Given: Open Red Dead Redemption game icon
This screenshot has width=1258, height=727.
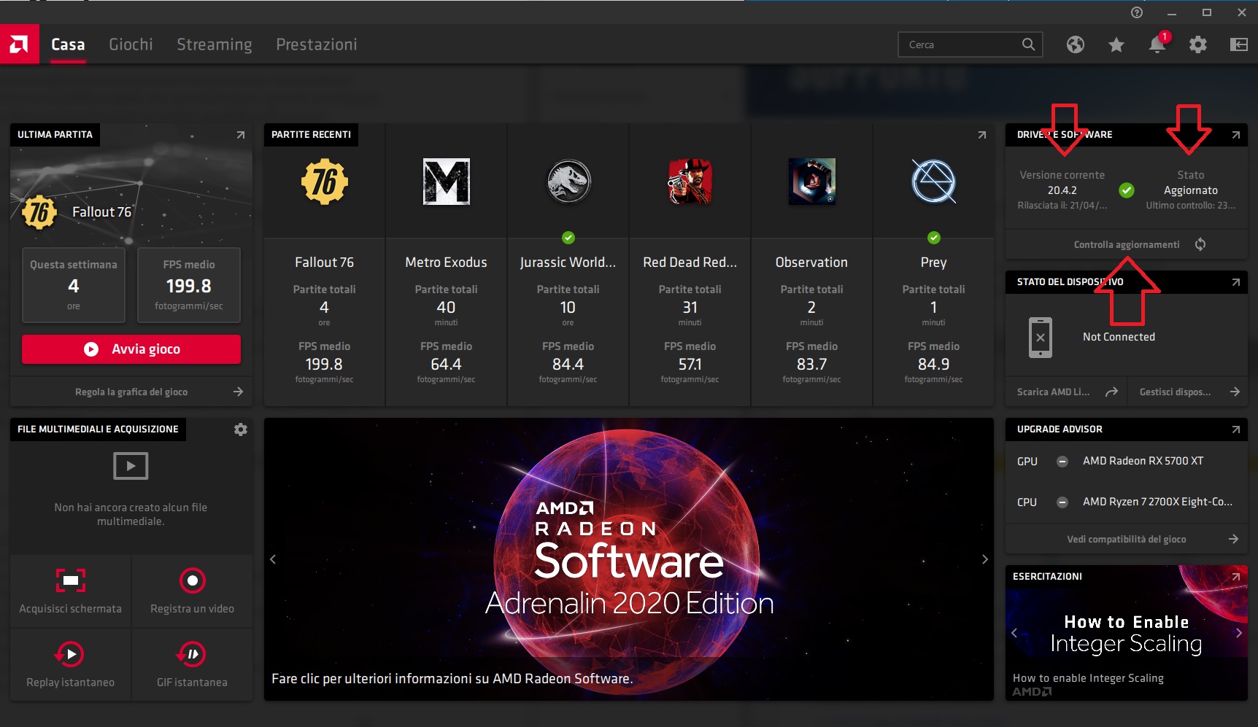Looking at the screenshot, I should point(690,182).
